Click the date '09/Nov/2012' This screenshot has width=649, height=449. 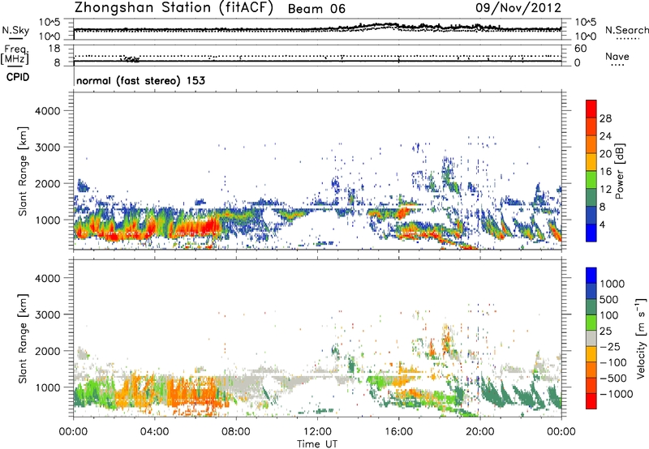(518, 8)
